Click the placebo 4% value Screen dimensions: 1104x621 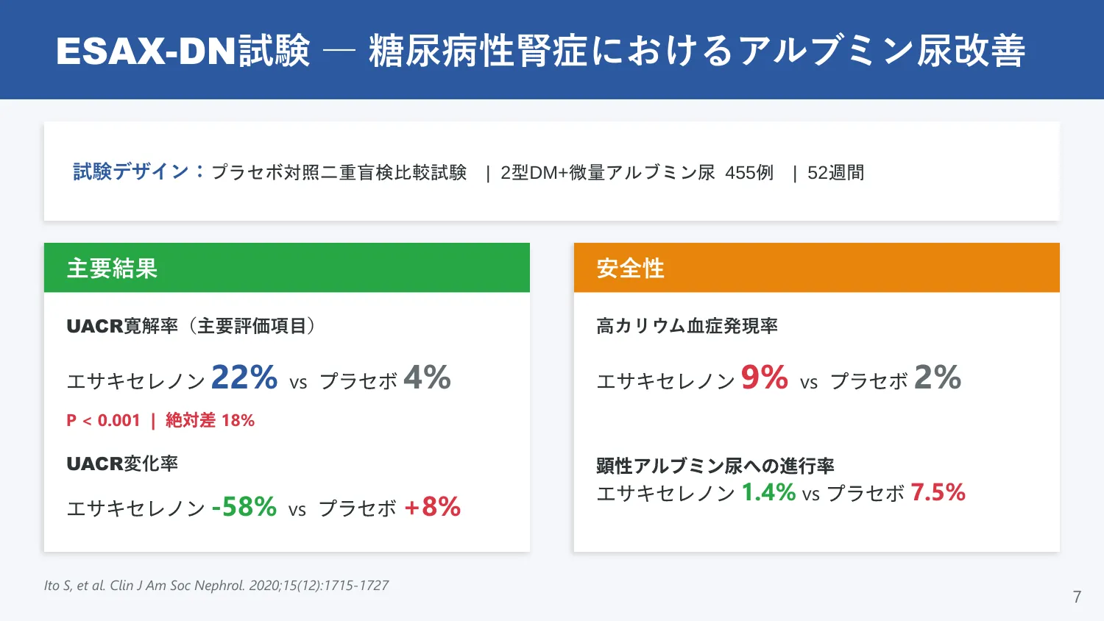pos(427,377)
